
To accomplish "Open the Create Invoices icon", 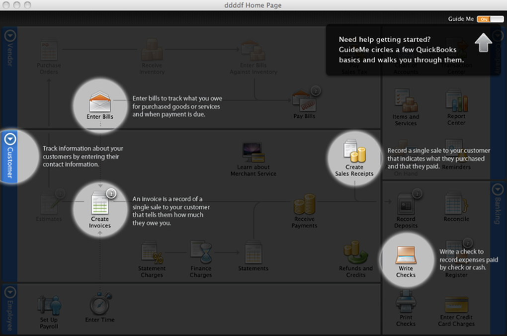I will pyautogui.click(x=100, y=203).
